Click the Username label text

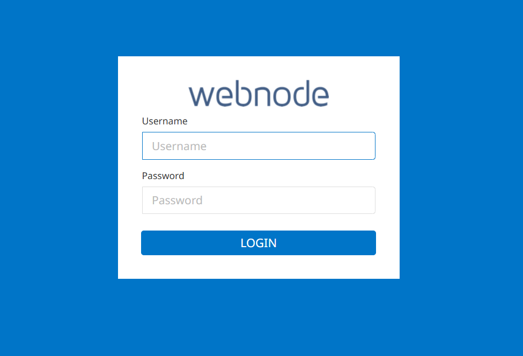[x=165, y=121]
